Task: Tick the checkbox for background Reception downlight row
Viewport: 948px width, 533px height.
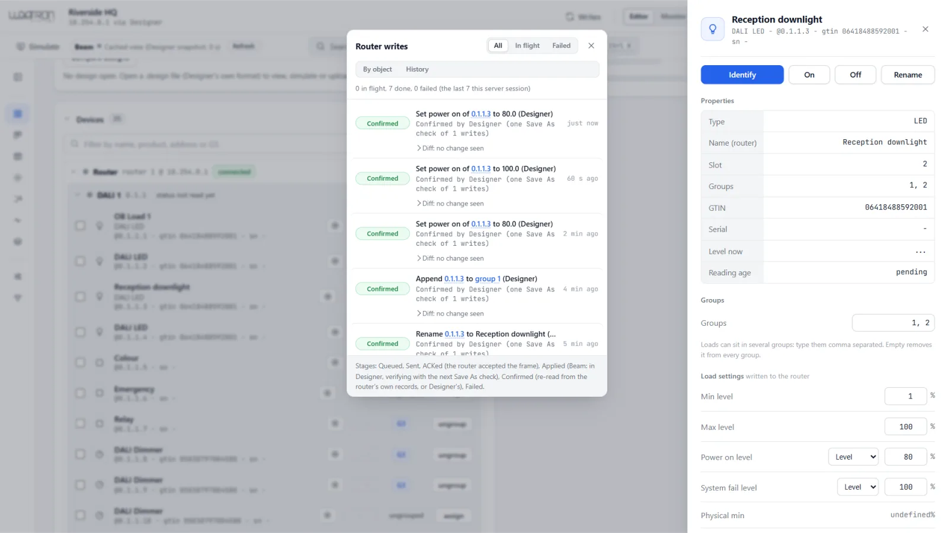Action: [x=80, y=296]
